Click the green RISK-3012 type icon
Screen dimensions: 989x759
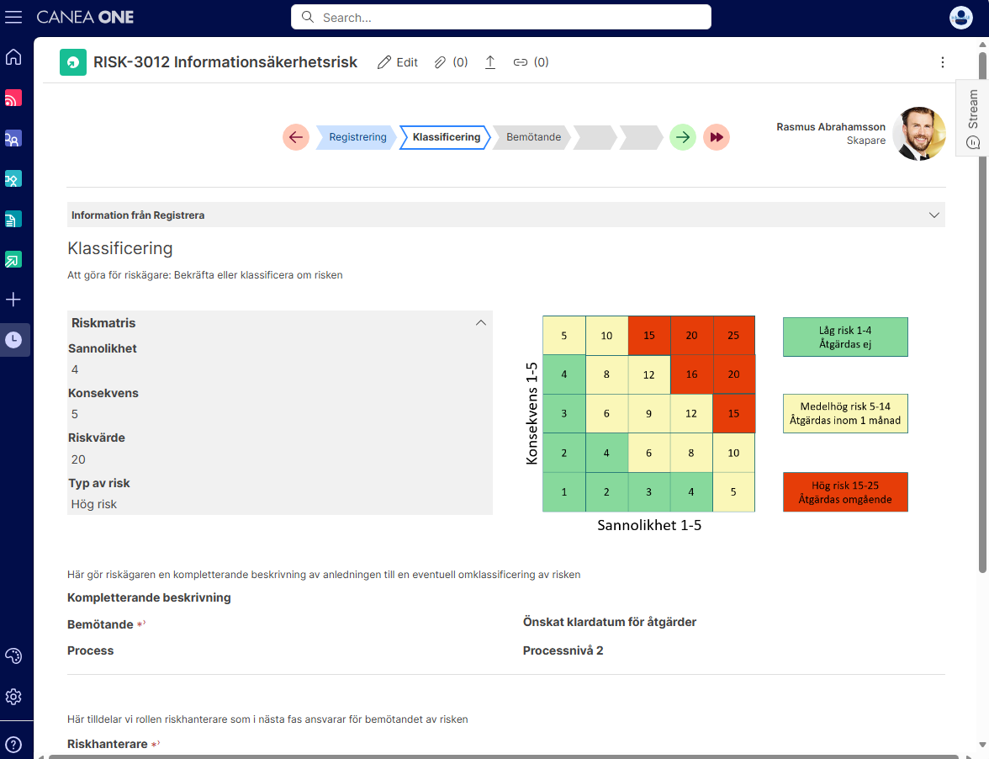pyautogui.click(x=73, y=62)
